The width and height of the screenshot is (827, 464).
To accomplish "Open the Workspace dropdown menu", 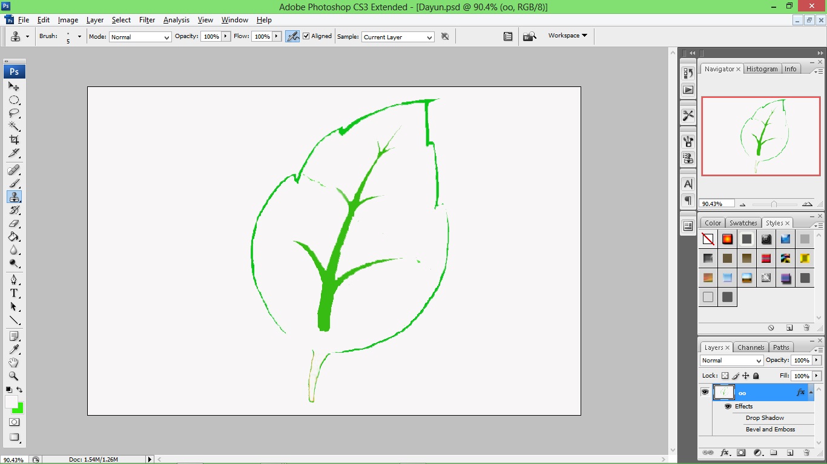I will pyautogui.click(x=566, y=35).
